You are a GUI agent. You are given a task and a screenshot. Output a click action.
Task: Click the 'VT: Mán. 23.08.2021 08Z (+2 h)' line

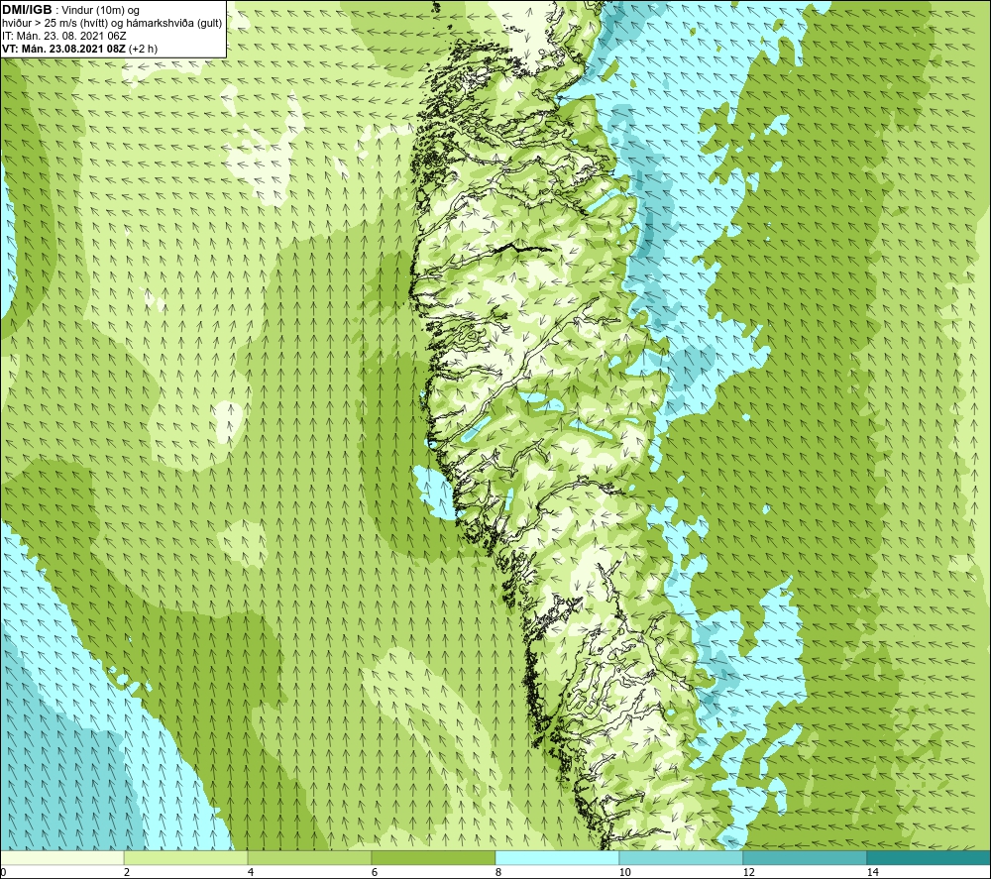tap(79, 49)
